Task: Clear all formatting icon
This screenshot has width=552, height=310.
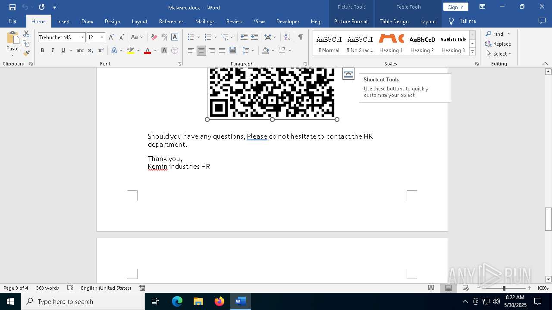Action: point(154,37)
